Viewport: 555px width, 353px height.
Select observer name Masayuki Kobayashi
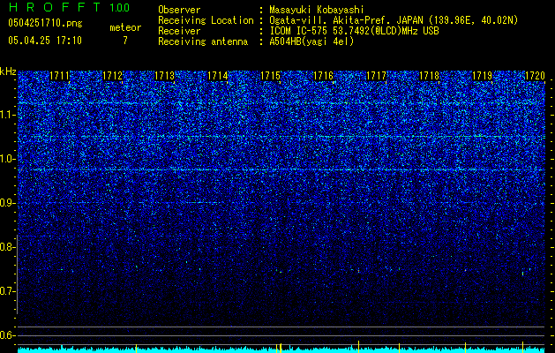pos(317,10)
